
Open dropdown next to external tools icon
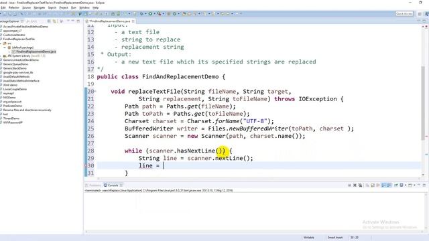pyautogui.click(x=164, y=13)
